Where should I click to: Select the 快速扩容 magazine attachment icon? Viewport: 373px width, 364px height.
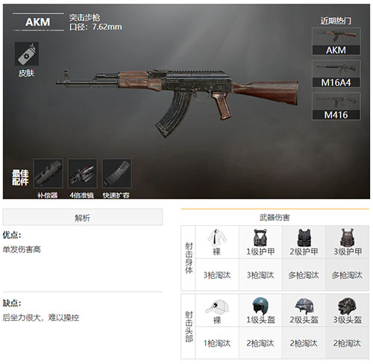point(116,173)
